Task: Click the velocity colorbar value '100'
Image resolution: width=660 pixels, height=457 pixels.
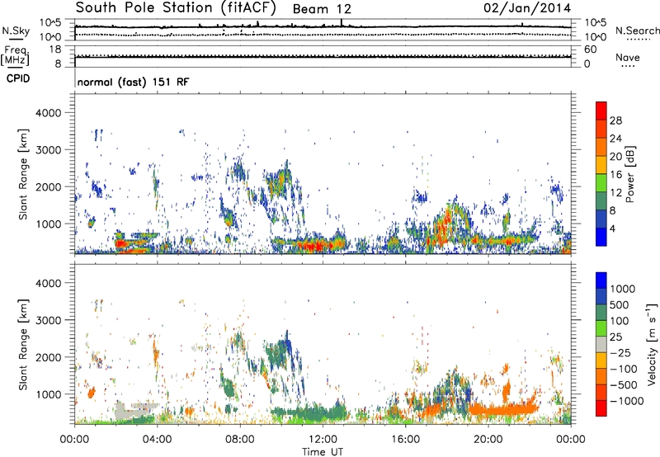Action: pyautogui.click(x=620, y=321)
